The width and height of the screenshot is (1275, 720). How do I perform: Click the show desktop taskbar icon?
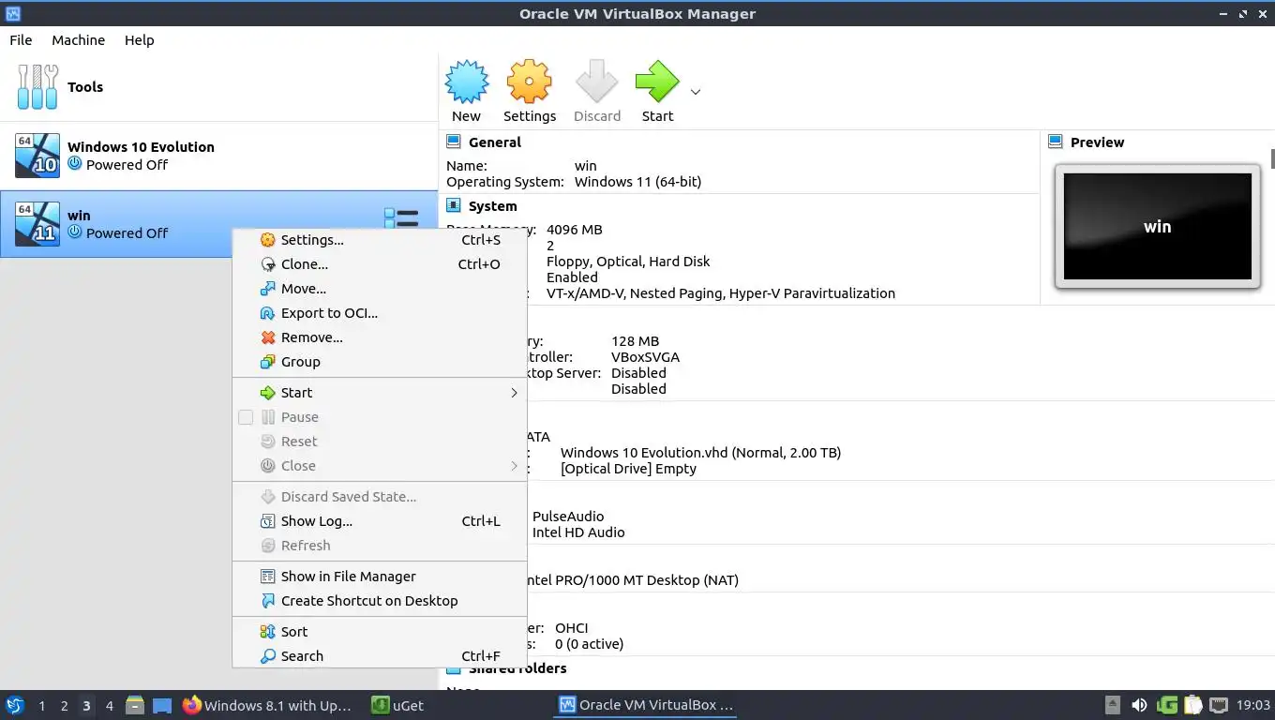[162, 705]
